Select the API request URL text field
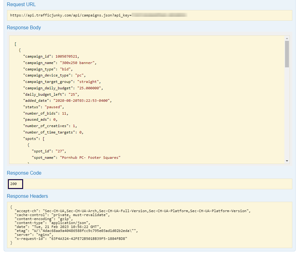299x256 pixels. tap(91, 15)
